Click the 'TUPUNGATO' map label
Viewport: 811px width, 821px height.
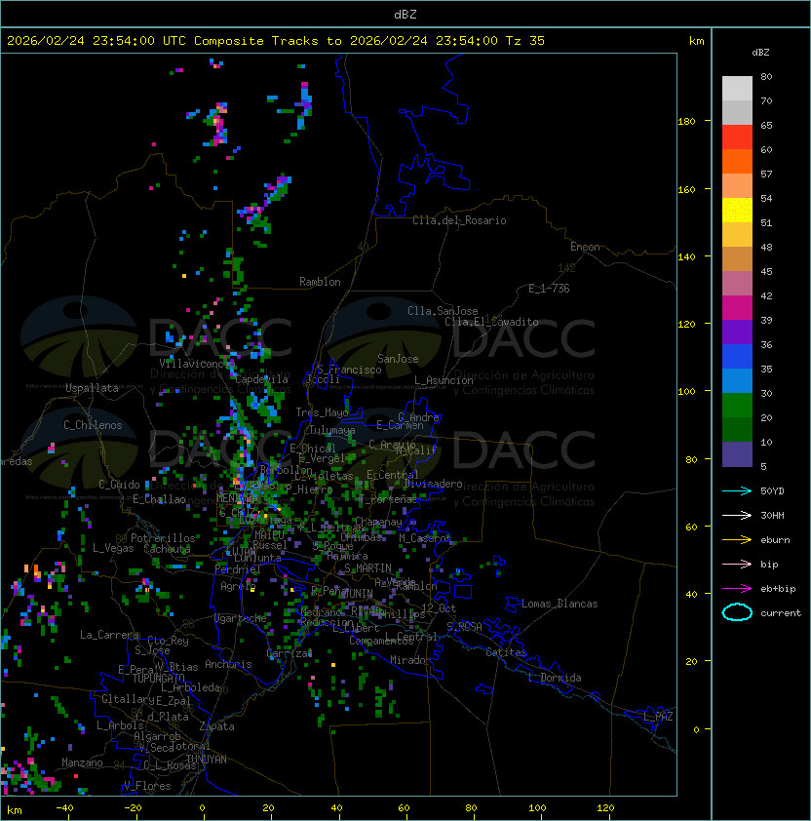[158, 679]
